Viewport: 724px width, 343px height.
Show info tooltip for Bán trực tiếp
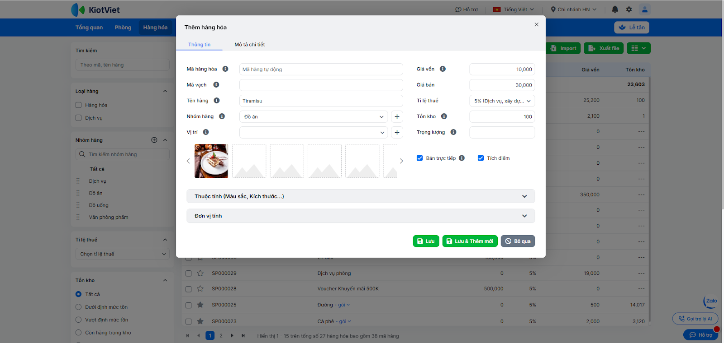click(x=462, y=158)
